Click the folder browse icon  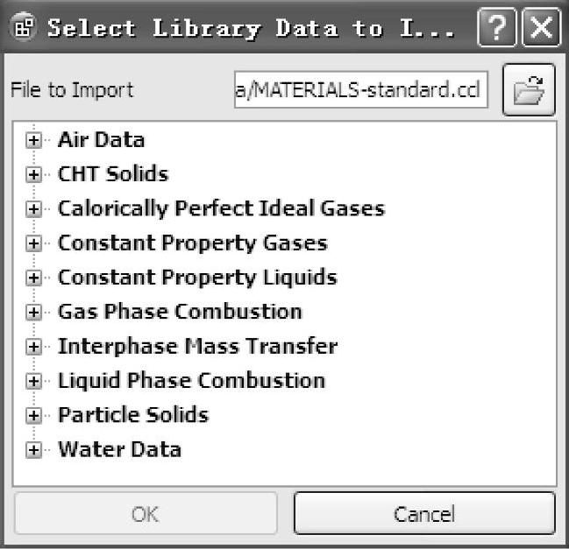tap(529, 89)
